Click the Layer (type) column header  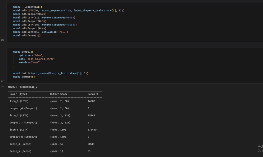[18, 94]
